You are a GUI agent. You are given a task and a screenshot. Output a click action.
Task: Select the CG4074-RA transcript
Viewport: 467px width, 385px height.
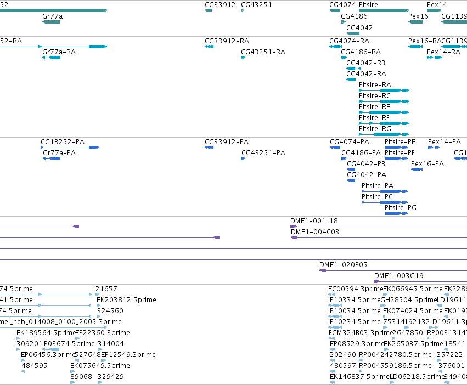336,47
